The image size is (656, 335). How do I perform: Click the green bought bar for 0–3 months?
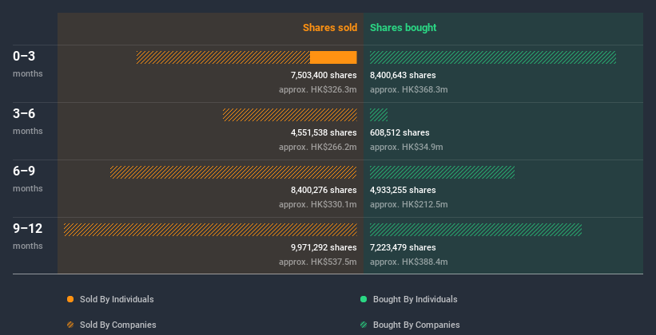493,57
